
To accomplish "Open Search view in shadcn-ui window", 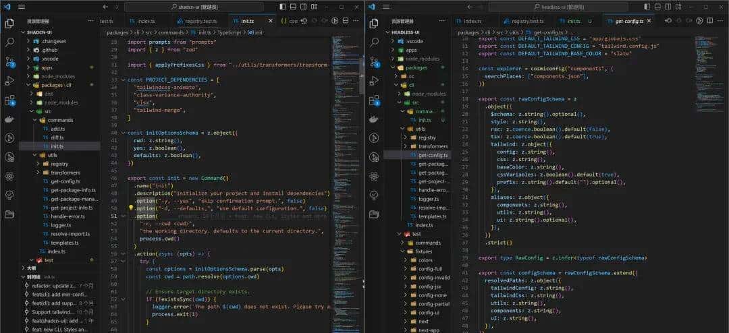I will coord(9,42).
